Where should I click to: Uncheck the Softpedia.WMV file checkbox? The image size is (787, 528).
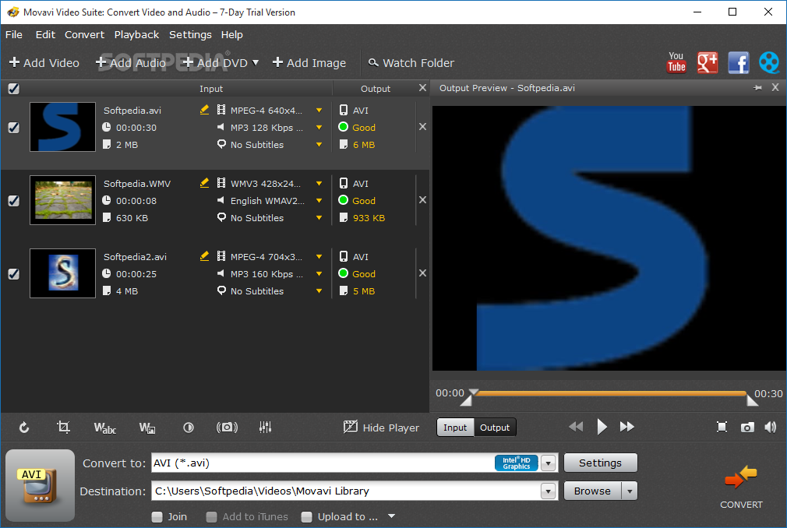coord(13,201)
